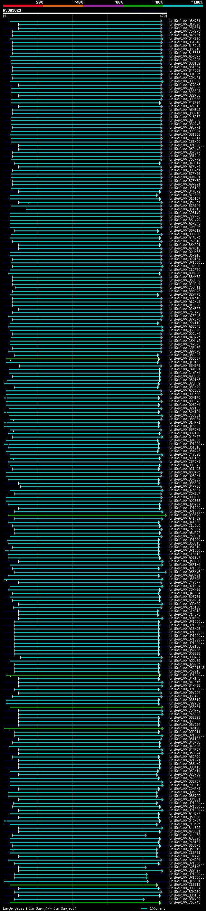The width and height of the screenshot is (206, 911).
Task: Click label UniRef100_A7PJK4
Action: [x=184, y=166]
